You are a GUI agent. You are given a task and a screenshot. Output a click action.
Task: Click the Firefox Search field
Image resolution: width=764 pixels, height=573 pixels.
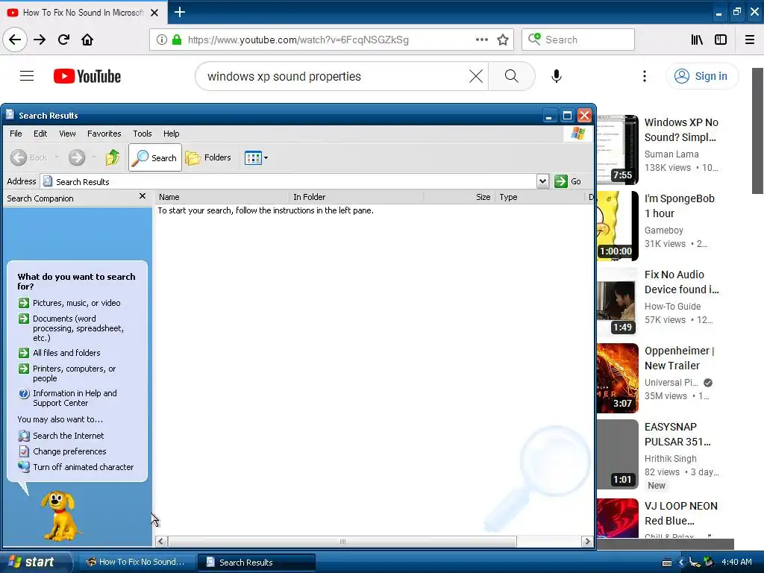(578, 40)
